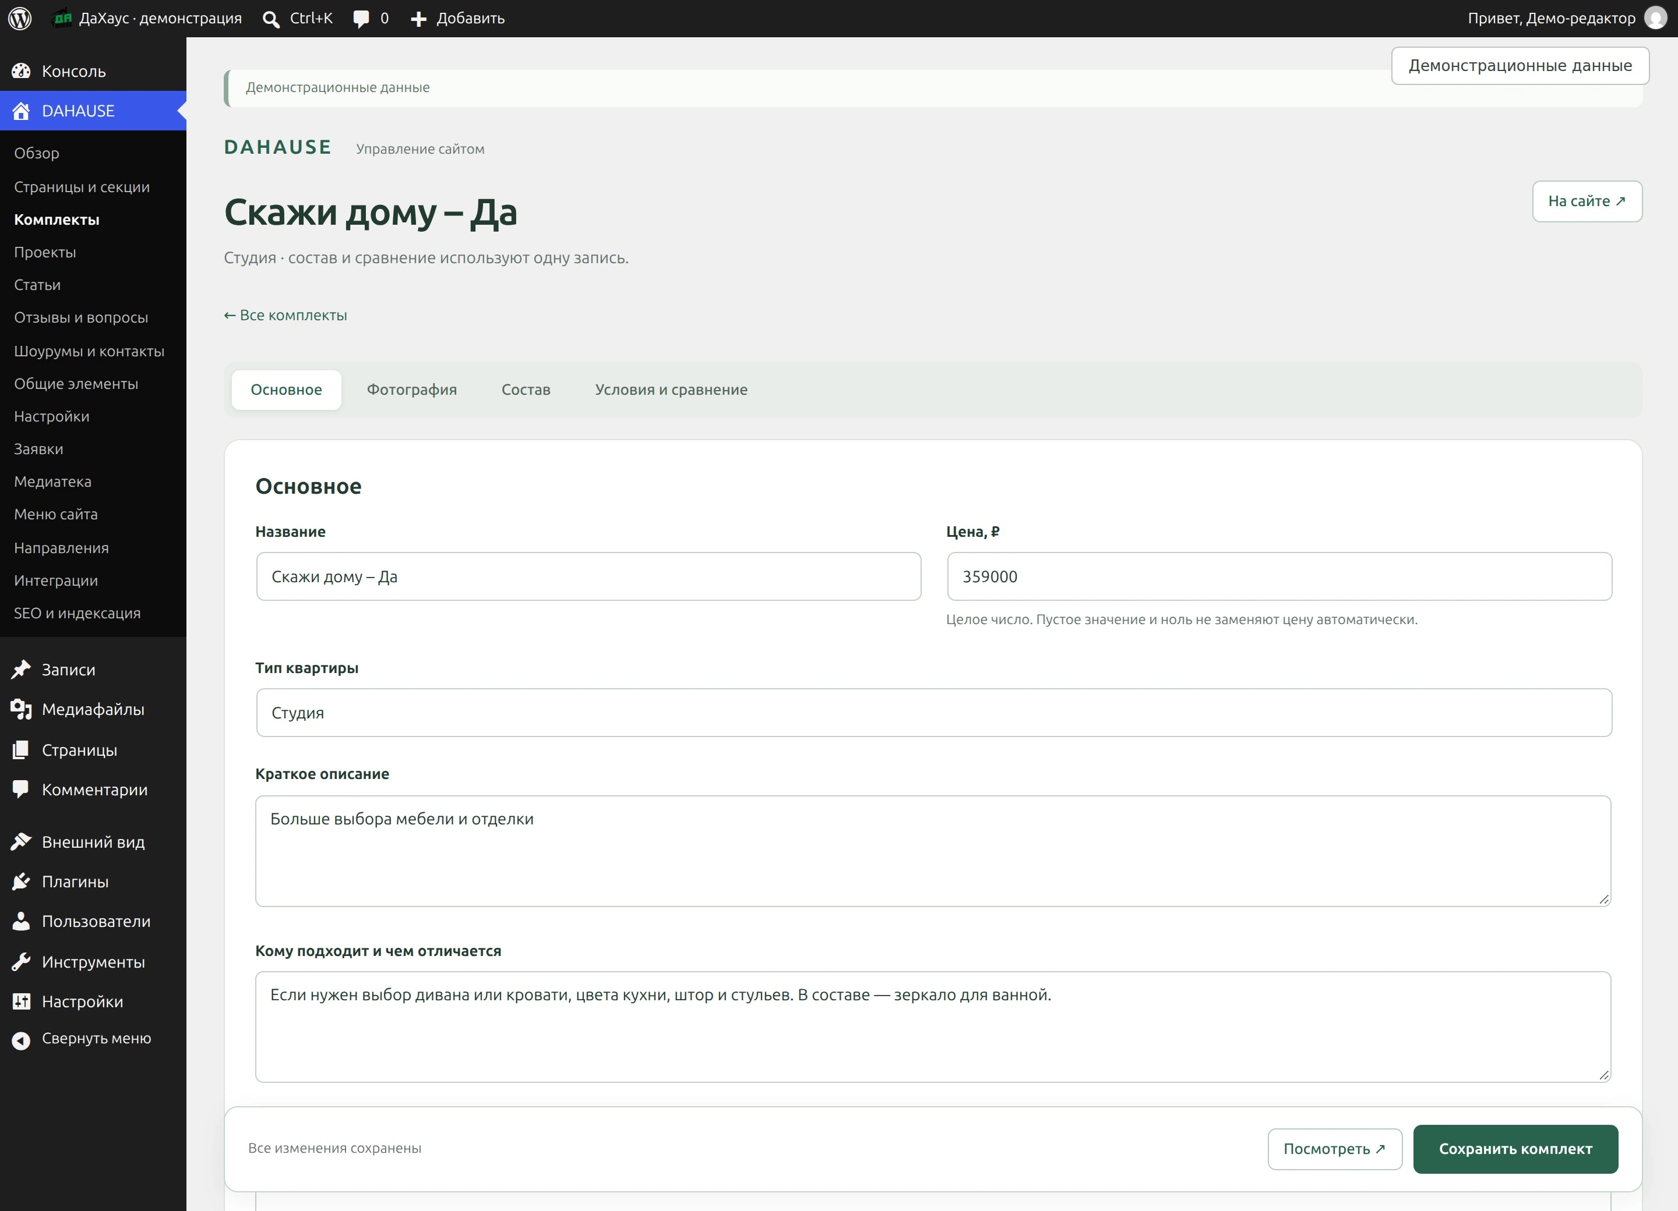Click the DAHAUSE home icon
The image size is (1678, 1211).
coord(21,111)
